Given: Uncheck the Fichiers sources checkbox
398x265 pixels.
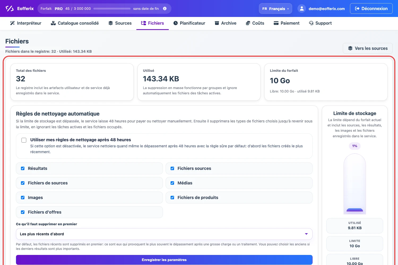Looking at the screenshot, I should 172,169.
